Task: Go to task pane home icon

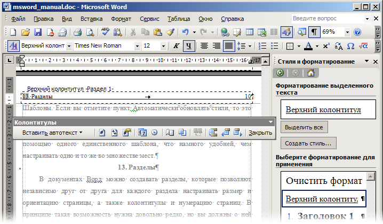Action: (310, 73)
